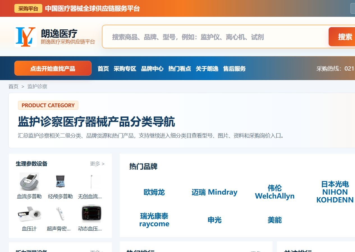Open the 采购专区 menu item

click(125, 69)
